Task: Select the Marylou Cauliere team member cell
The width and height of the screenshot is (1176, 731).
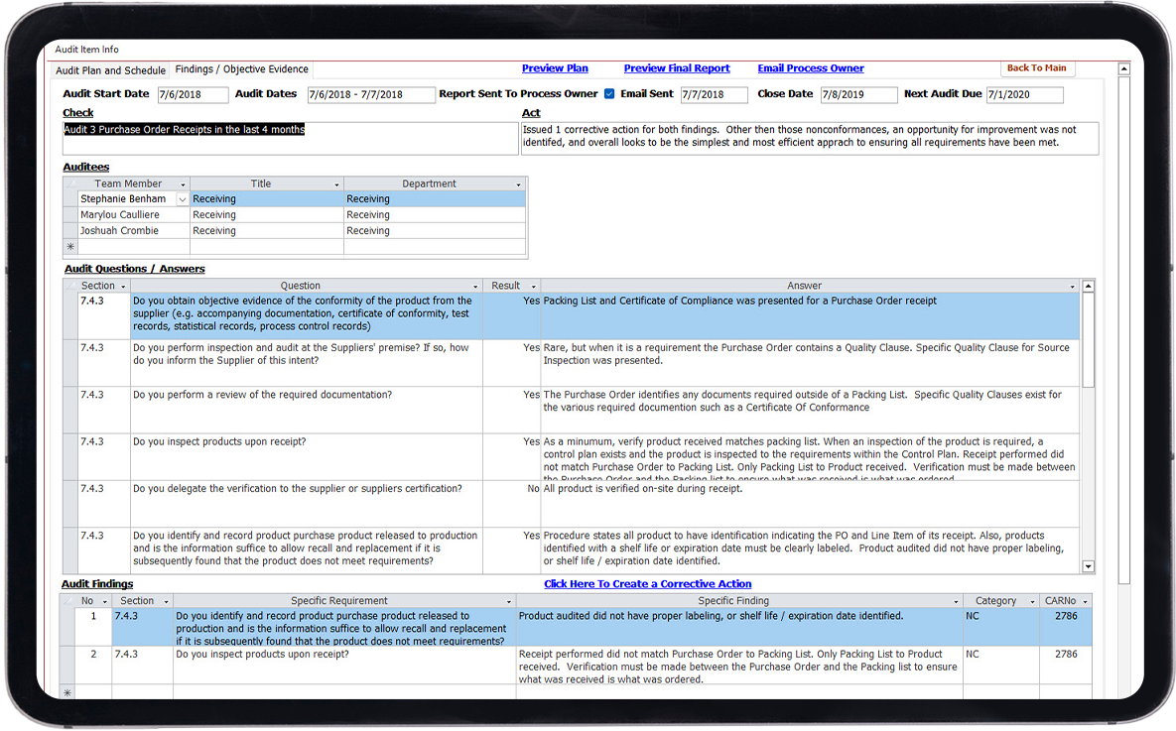Action: (x=134, y=215)
